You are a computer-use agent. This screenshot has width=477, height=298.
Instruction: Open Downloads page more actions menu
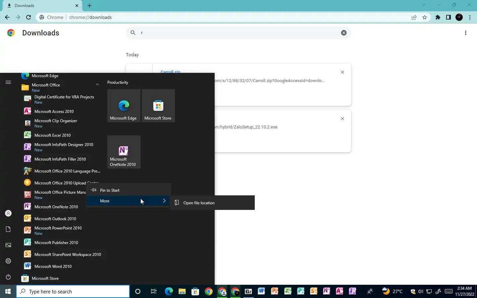point(466,33)
